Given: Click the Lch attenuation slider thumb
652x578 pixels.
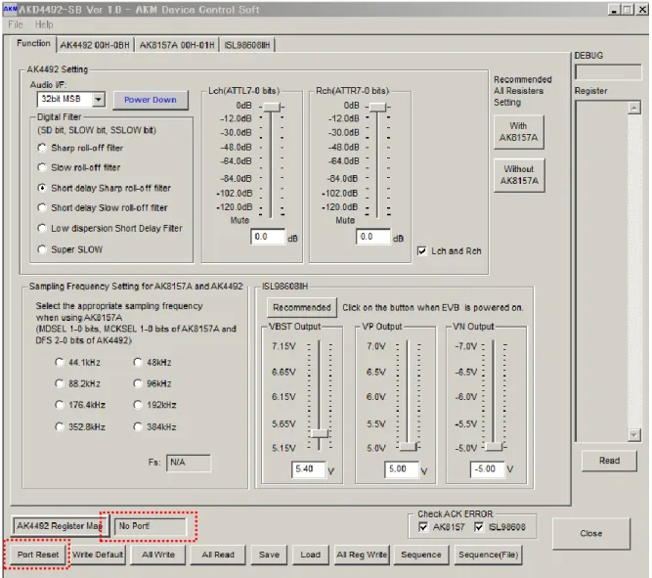Looking at the screenshot, I should [272, 107].
